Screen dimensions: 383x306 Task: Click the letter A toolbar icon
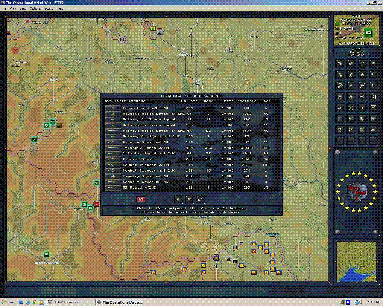point(351,85)
